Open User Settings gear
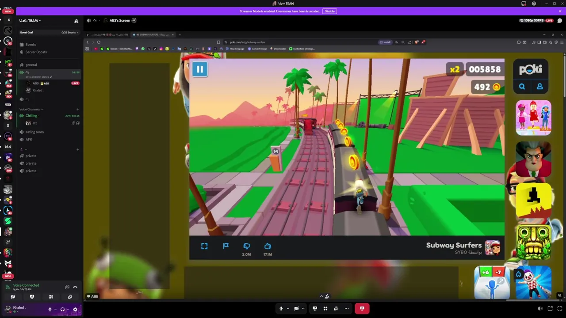The image size is (566, 318). [75, 310]
